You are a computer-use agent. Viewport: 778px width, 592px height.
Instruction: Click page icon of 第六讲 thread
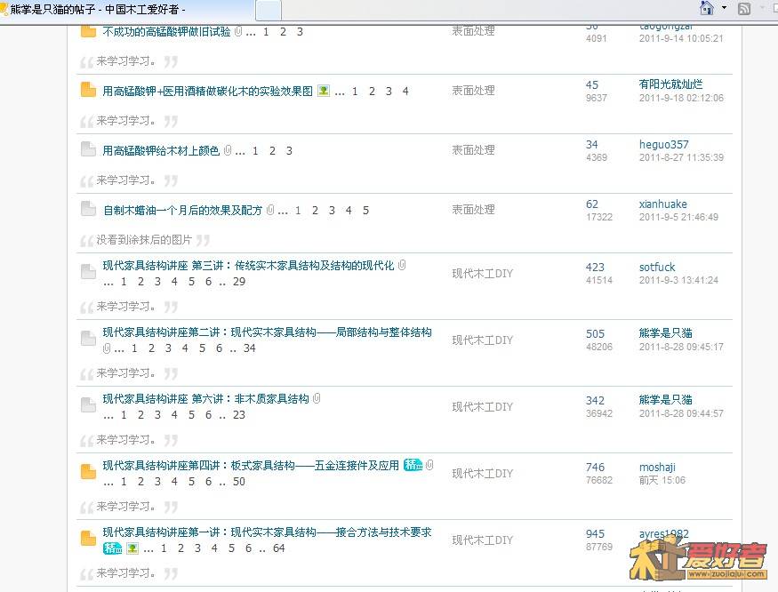point(88,405)
